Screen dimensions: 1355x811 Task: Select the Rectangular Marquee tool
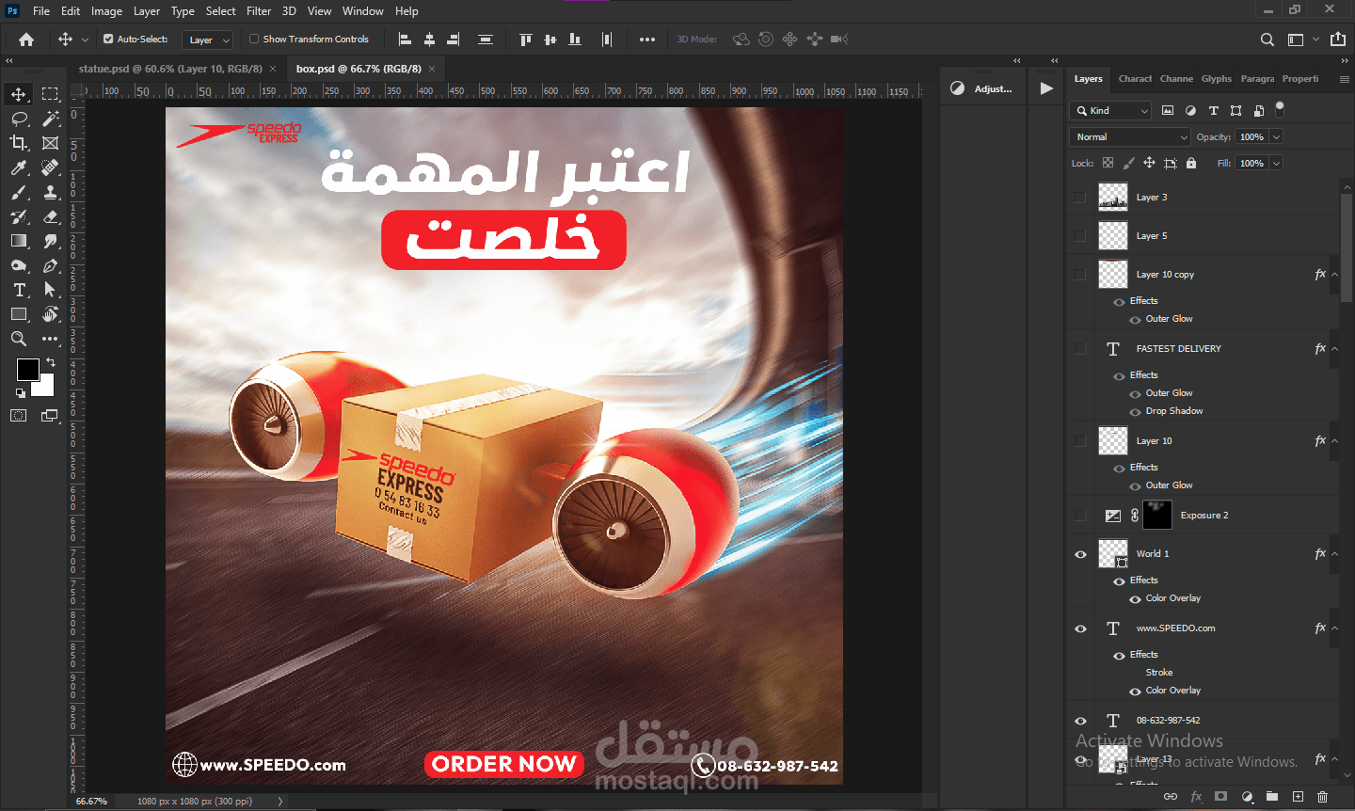[50, 94]
